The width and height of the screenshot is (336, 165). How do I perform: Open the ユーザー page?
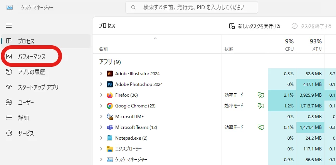(x=46, y=102)
